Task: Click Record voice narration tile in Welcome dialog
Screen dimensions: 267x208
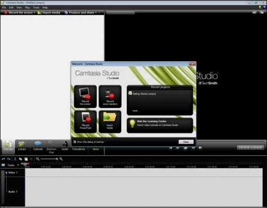Action: pyautogui.click(x=110, y=97)
